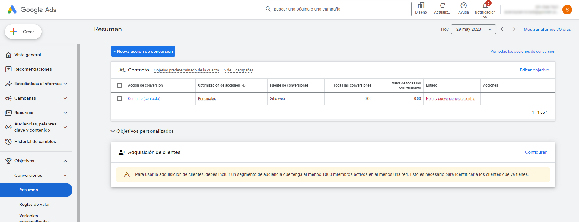Click the Sitio web cell
Screen dimensions: 579x222
(x=277, y=99)
